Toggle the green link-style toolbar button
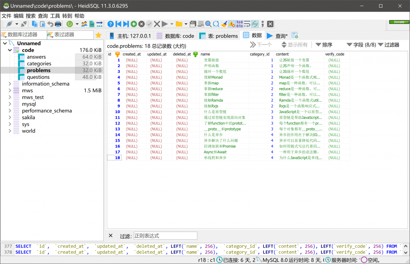Screen dimensions: 410x264 tap(255, 24)
